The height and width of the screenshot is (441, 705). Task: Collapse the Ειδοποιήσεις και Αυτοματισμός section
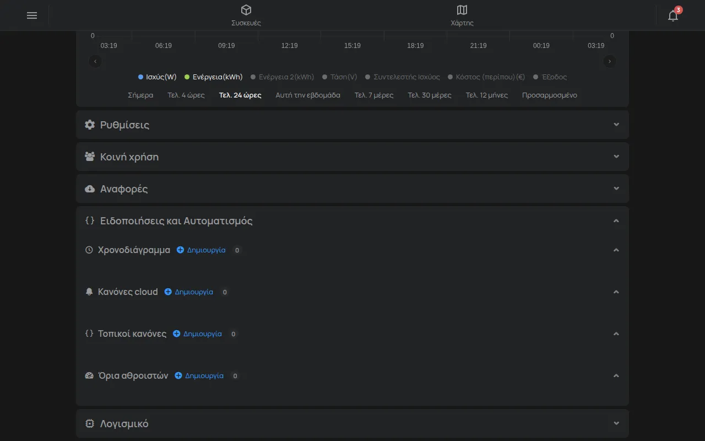tap(616, 220)
